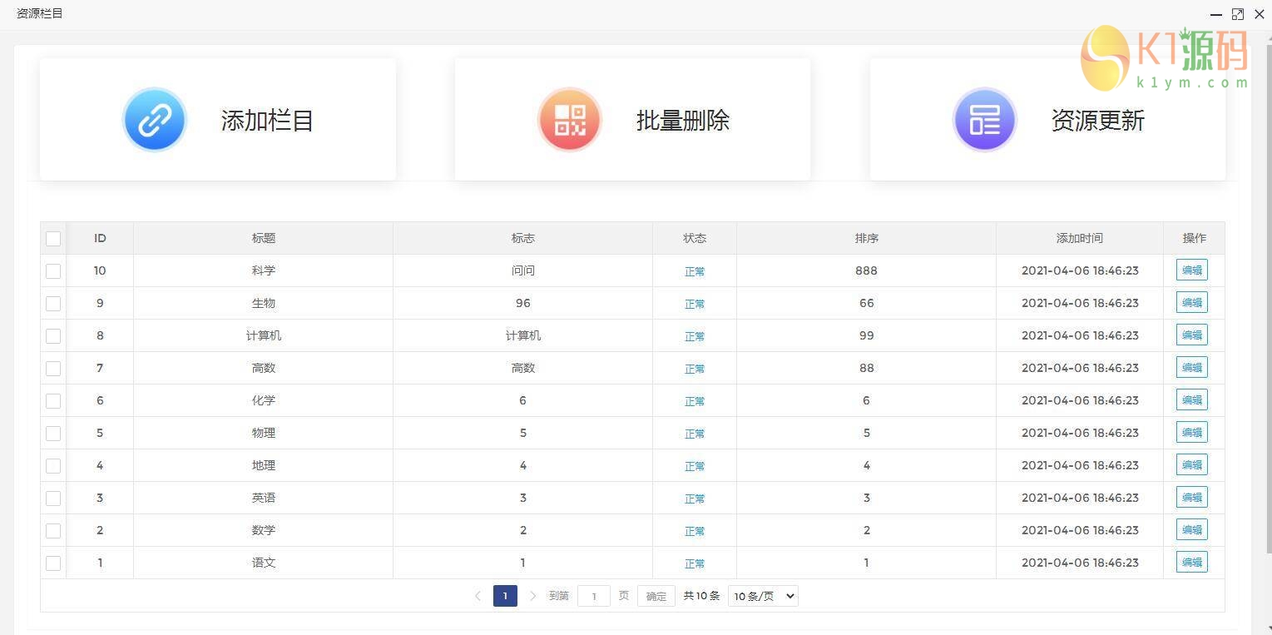
Task: Click the link icon on the 添加栏目 card
Action: point(155,119)
